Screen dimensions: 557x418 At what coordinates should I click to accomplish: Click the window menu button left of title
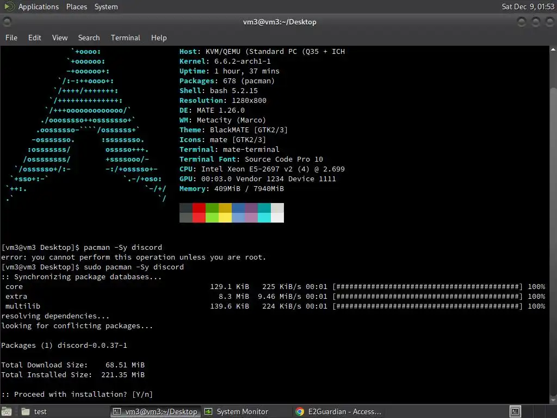(7, 22)
